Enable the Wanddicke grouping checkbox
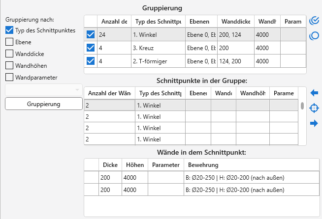322x219 pixels. click(9, 54)
